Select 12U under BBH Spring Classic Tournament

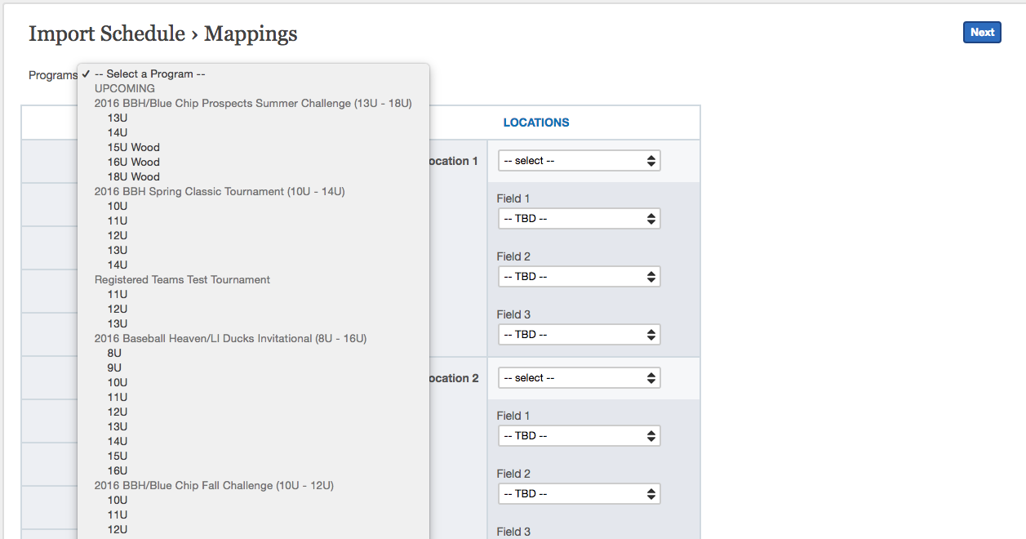pos(253,235)
